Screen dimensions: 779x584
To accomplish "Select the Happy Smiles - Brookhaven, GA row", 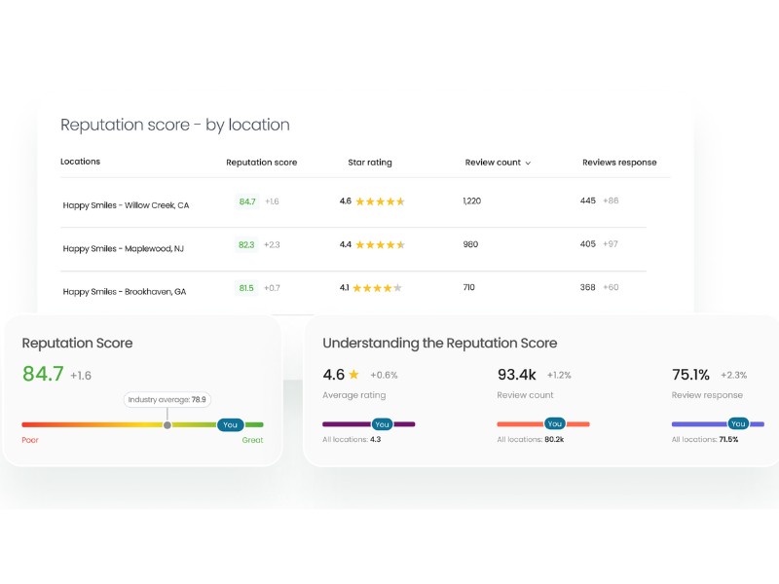I will point(124,291).
